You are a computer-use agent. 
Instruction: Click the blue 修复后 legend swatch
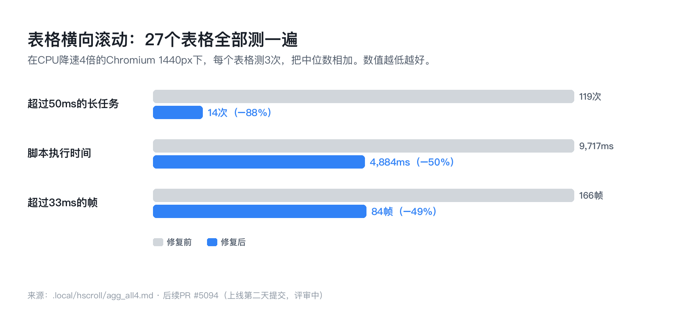[212, 242]
